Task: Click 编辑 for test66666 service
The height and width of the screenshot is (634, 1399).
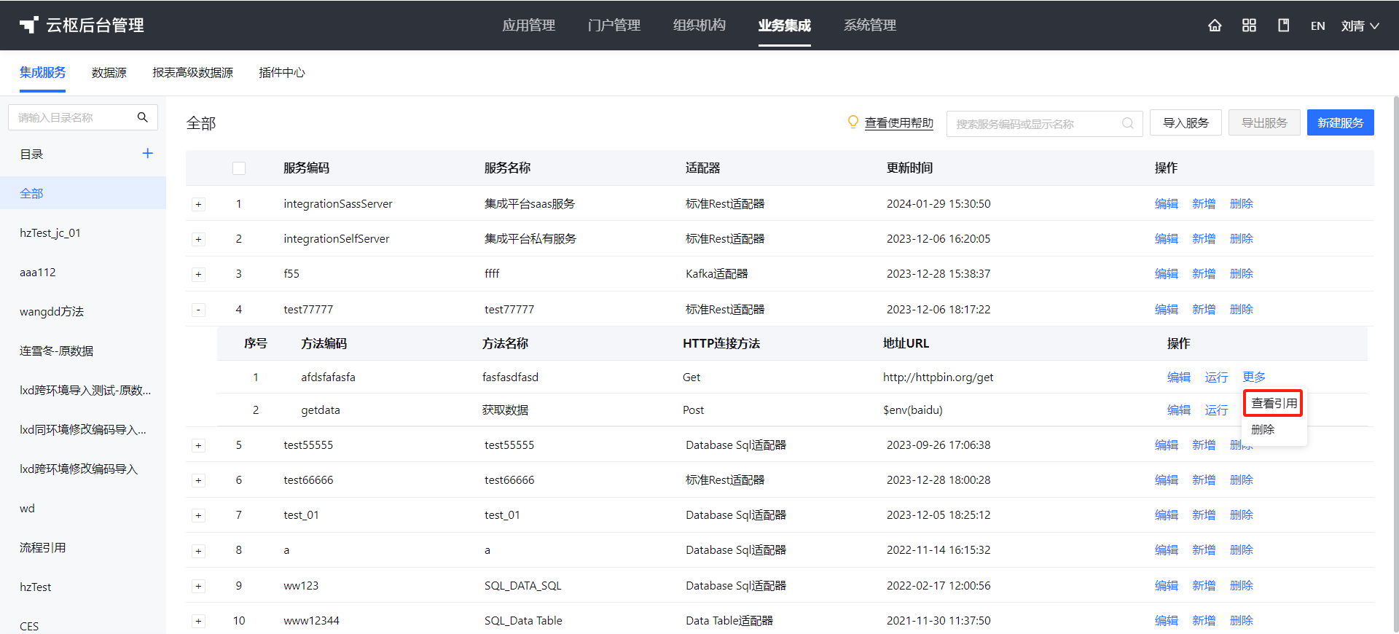Action: (x=1167, y=480)
